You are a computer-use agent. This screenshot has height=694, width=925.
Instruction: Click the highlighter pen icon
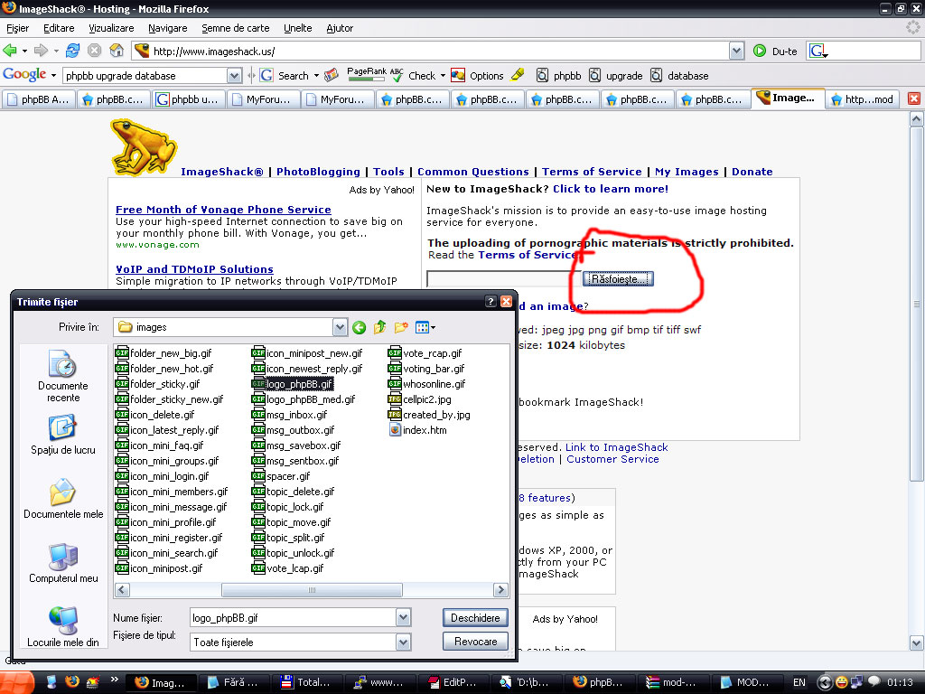(518, 75)
